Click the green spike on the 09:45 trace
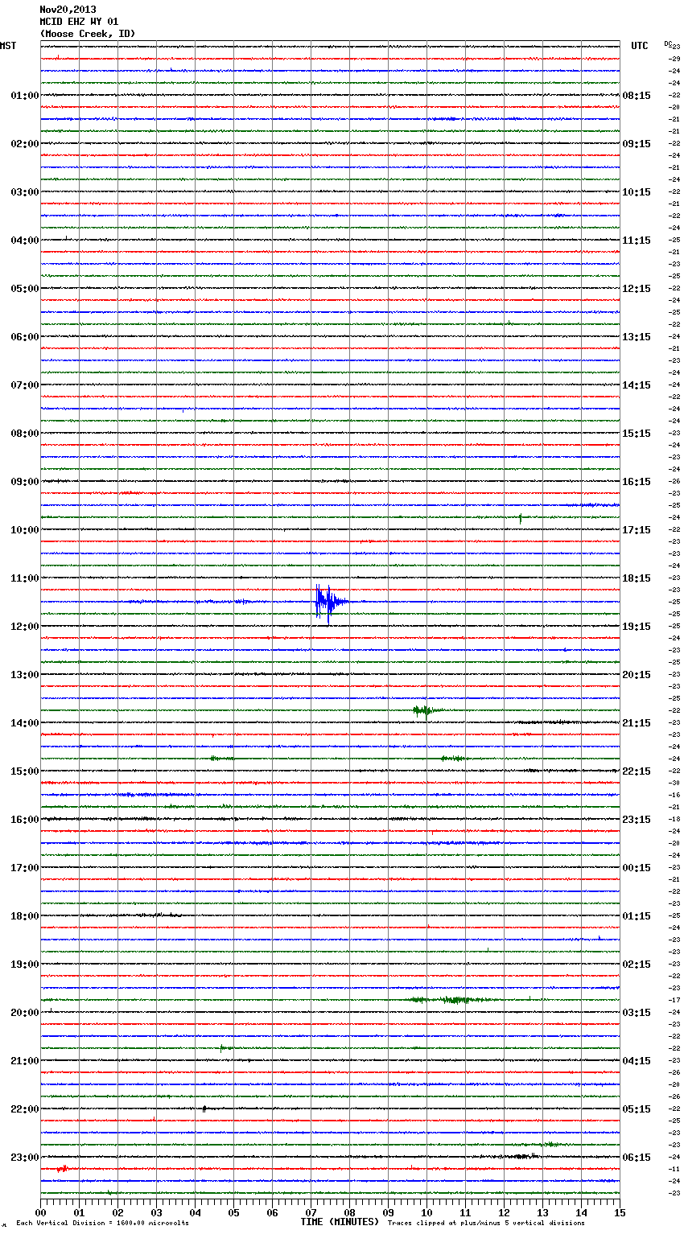 [x=521, y=518]
